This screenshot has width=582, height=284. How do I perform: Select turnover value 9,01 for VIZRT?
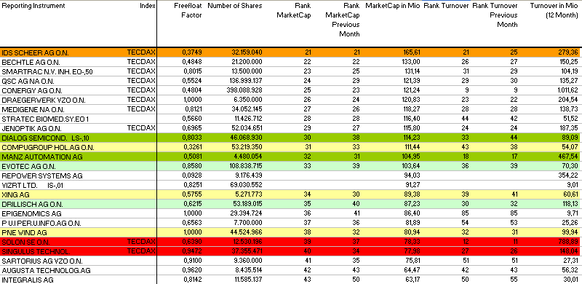coord(572,186)
